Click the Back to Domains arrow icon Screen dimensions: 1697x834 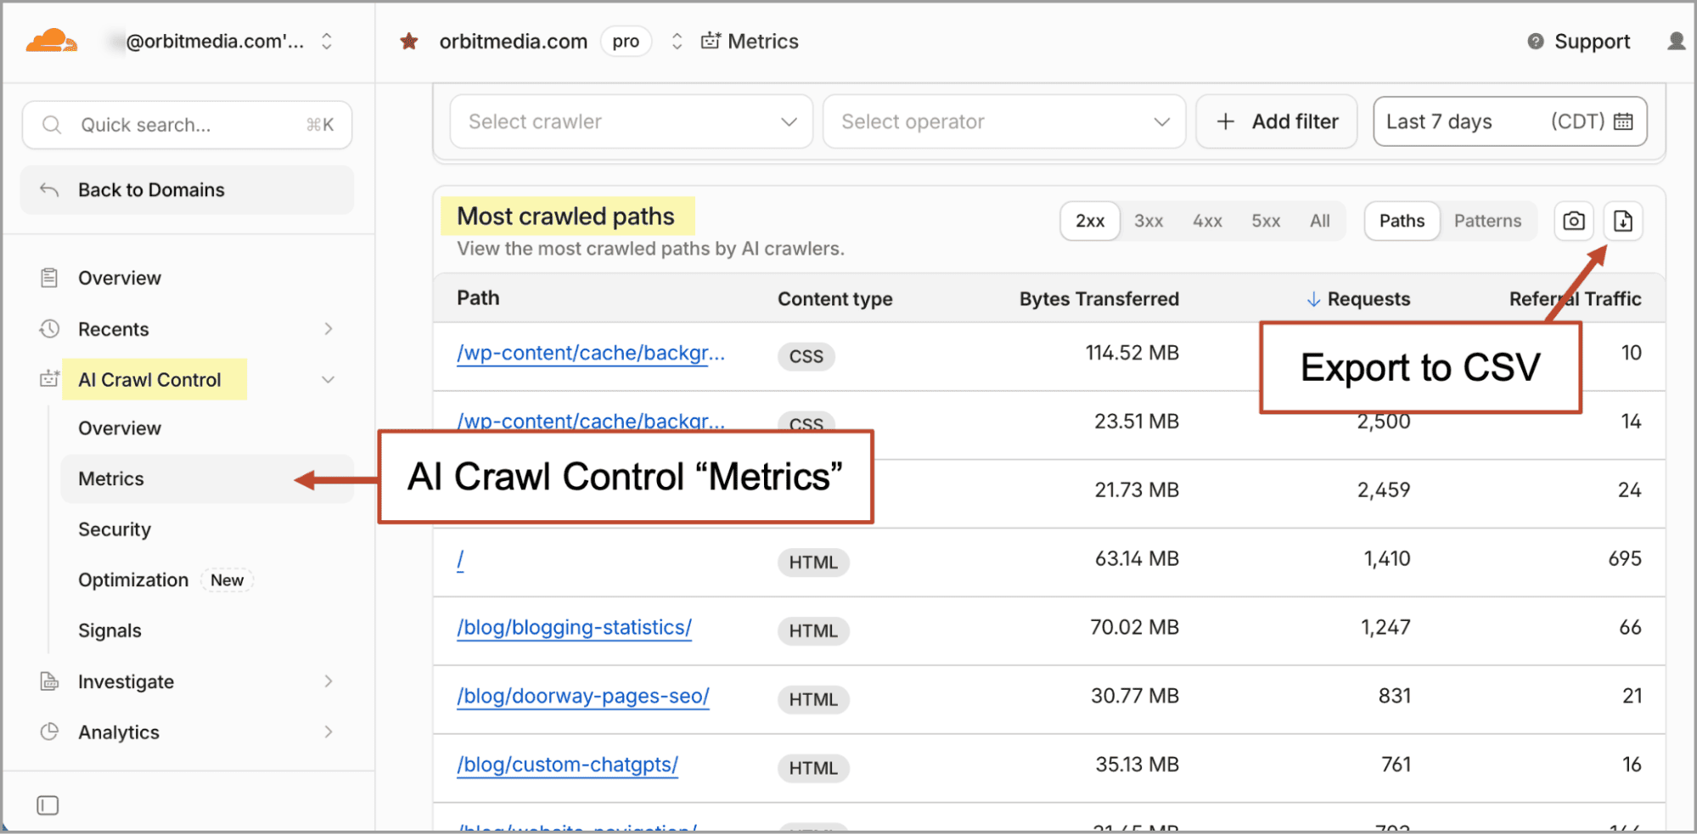click(x=49, y=189)
